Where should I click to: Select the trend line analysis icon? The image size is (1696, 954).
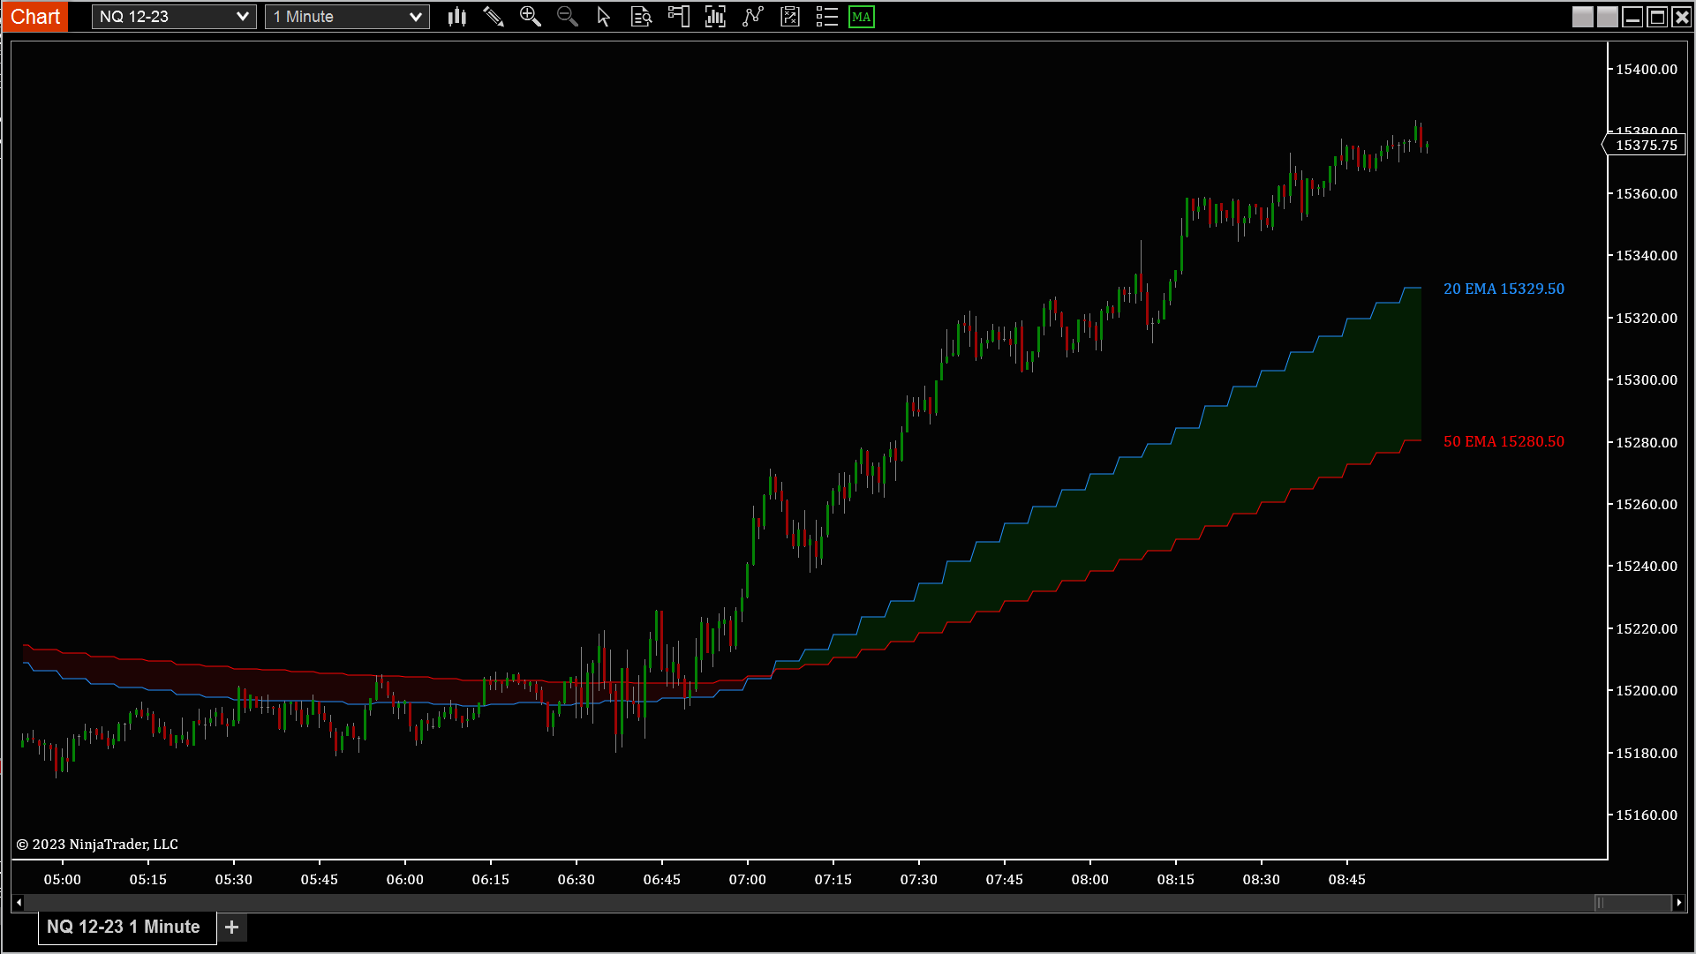(x=752, y=16)
